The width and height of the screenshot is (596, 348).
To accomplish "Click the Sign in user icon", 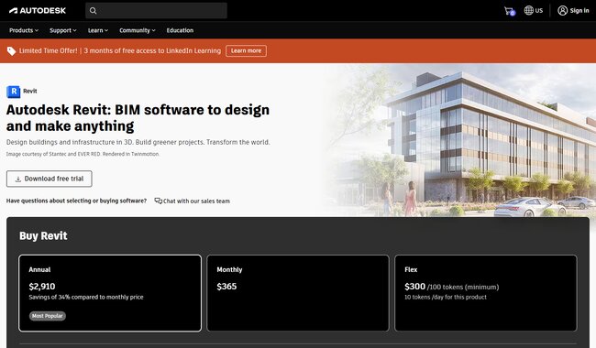I will click(563, 11).
